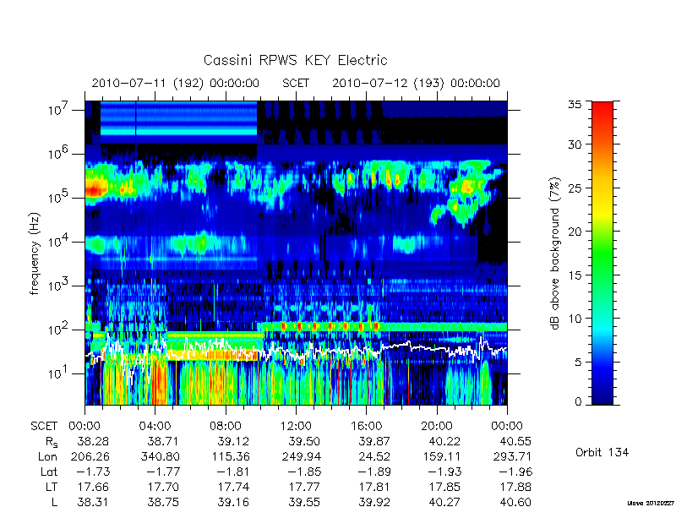This screenshot has width=676, height=507.
Task: Click the 20 tick on color scale
Action: point(575,232)
